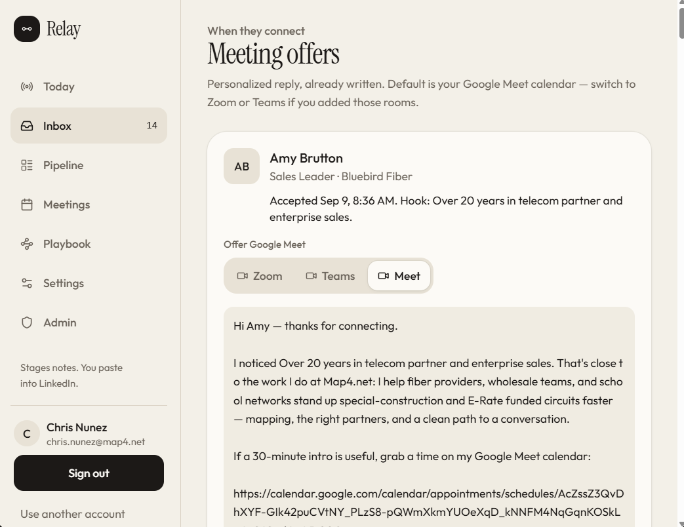
Task: Open the Inbox section
Action: [89, 126]
